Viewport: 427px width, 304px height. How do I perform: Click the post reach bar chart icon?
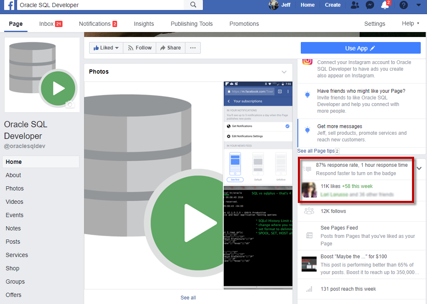pos(309,289)
